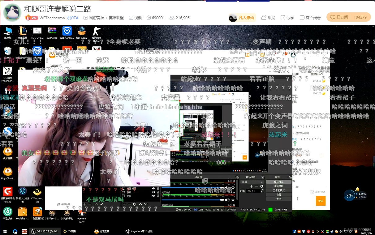Toggle visibility of the 大厅 source

tap(154, 196)
